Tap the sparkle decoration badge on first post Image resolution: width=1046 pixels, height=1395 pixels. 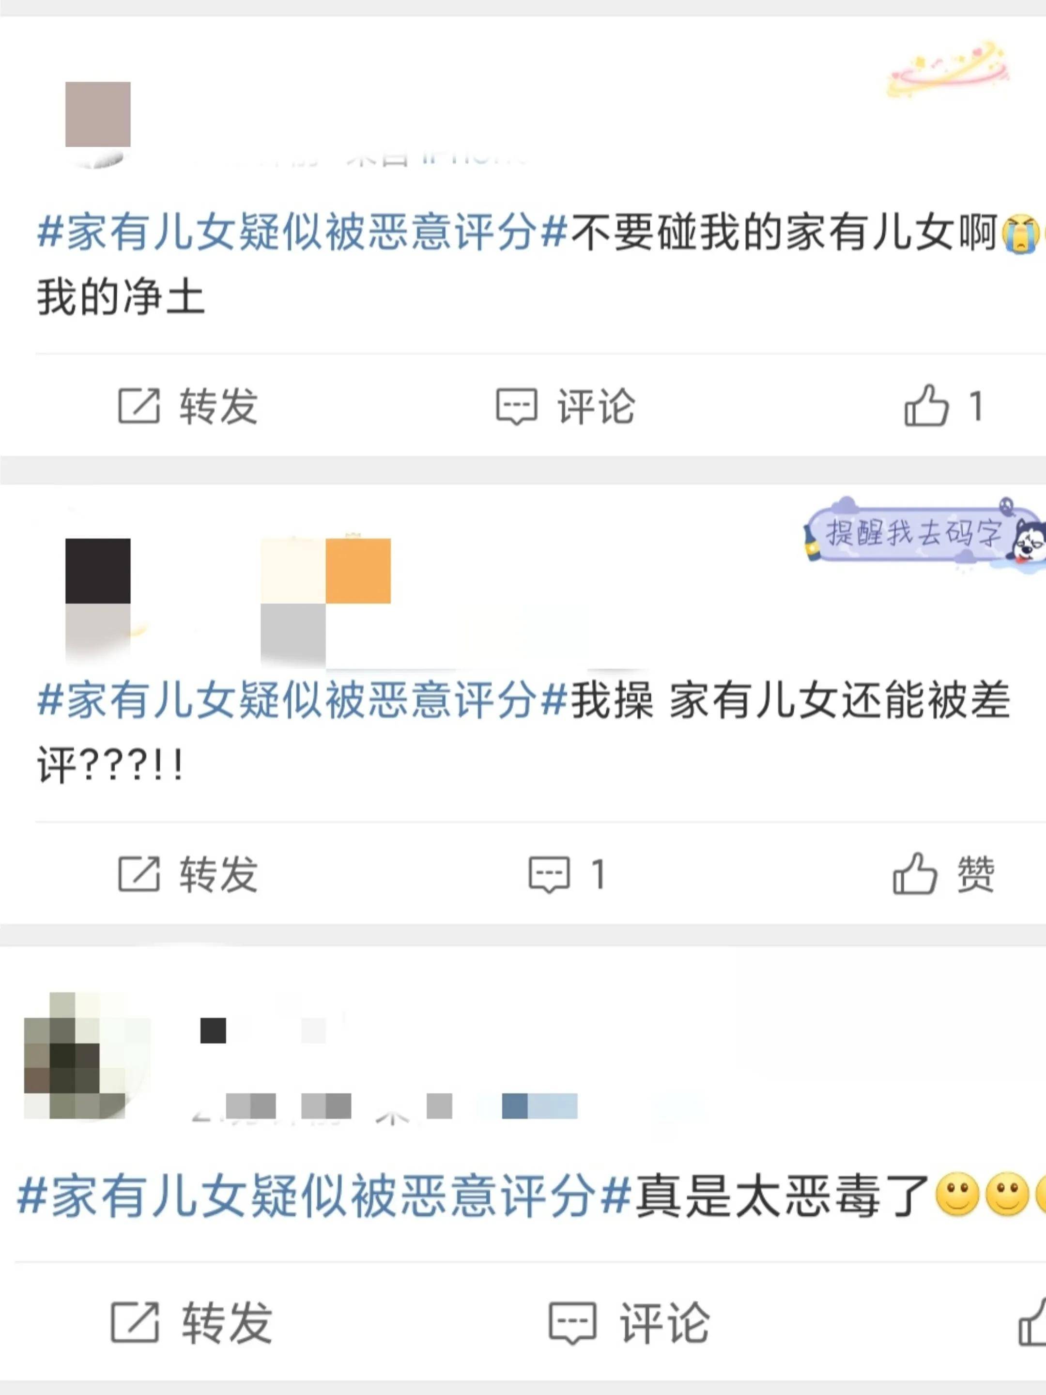point(949,69)
